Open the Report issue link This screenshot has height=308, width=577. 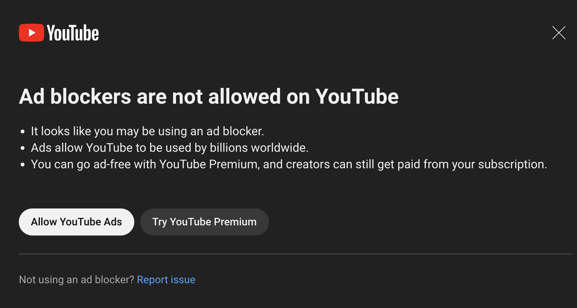pyautogui.click(x=166, y=280)
